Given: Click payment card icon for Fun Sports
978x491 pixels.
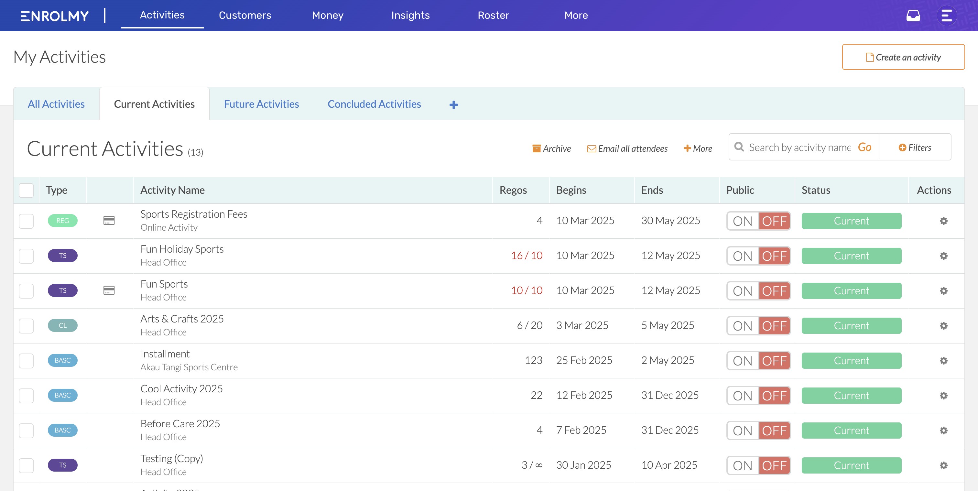Looking at the screenshot, I should point(109,290).
